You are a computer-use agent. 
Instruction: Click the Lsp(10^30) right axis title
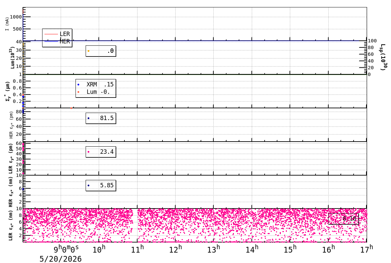pyautogui.click(x=384, y=57)
